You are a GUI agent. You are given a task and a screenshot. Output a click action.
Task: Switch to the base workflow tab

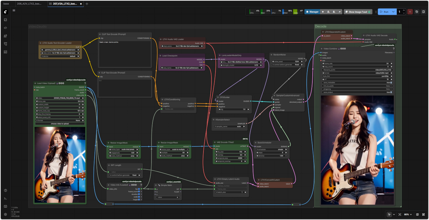6,4
